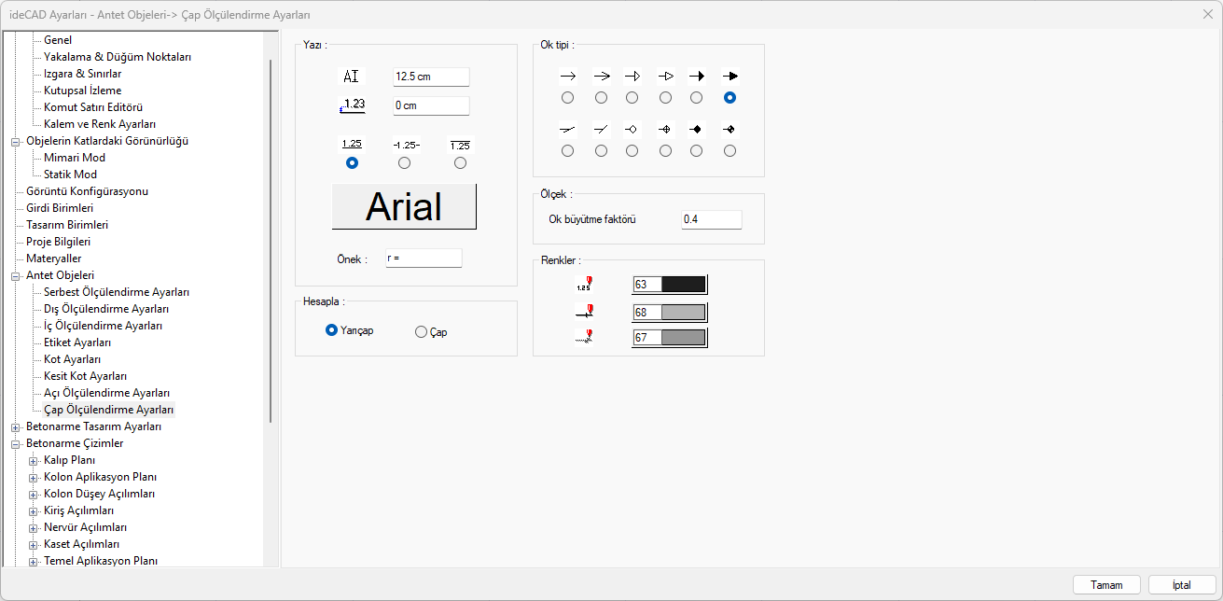The image size is (1223, 601).
Task: Click the thin open-arrowhead icon, first in top row
Action: (567, 77)
